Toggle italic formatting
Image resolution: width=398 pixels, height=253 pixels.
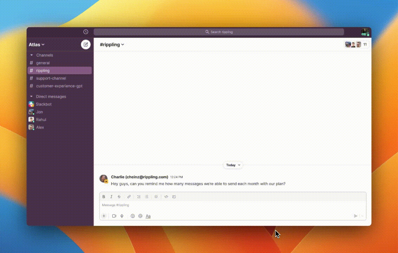[x=111, y=197]
